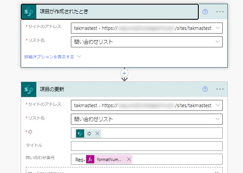The width and height of the screenshot is (243, 173).
Task: Remove the formatNum expression token
Action: (x=129, y=159)
